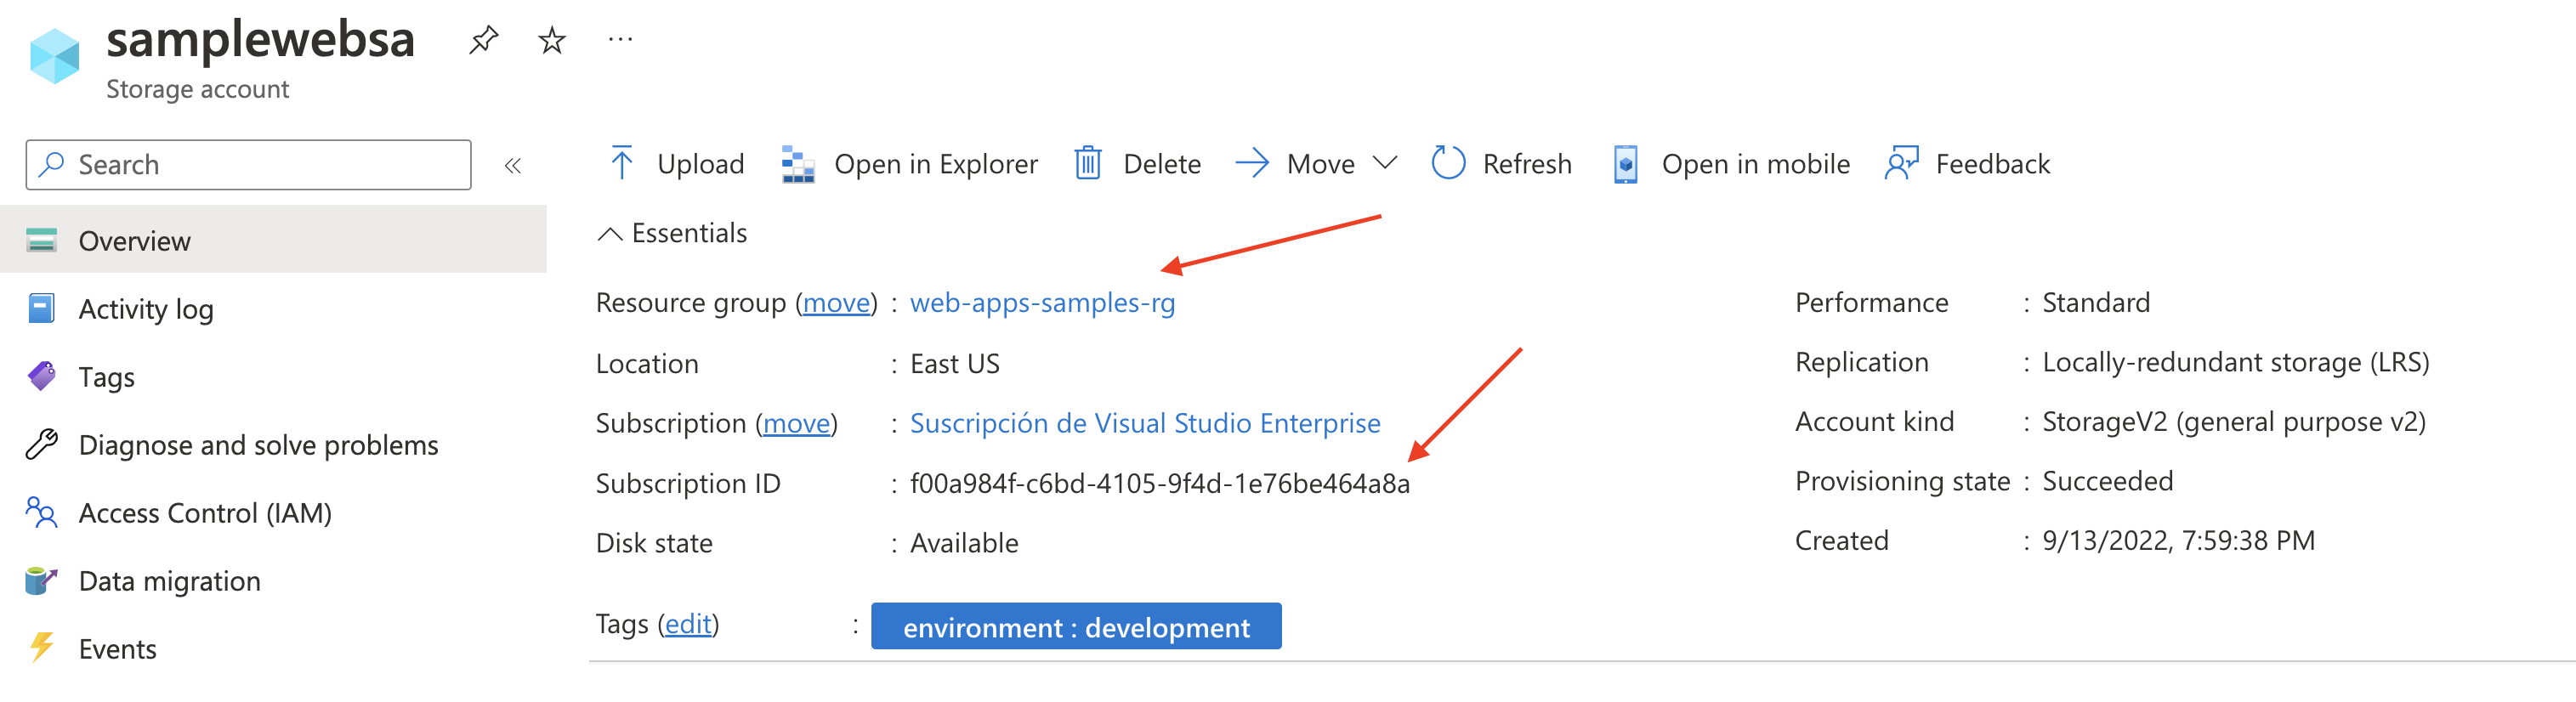This screenshot has width=2576, height=702.
Task: Open Diagnose and solve problems
Action: click(273, 444)
